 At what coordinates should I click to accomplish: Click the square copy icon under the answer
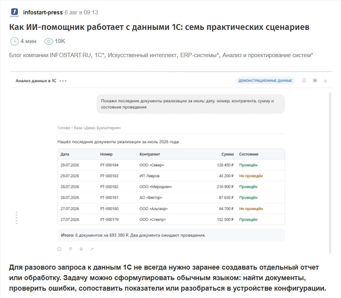click(x=59, y=249)
